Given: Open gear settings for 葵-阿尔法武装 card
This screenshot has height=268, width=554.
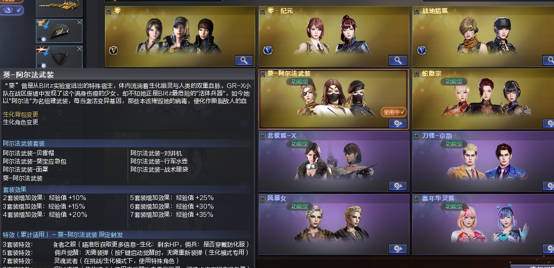Looking at the screenshot, I should coord(398,123).
